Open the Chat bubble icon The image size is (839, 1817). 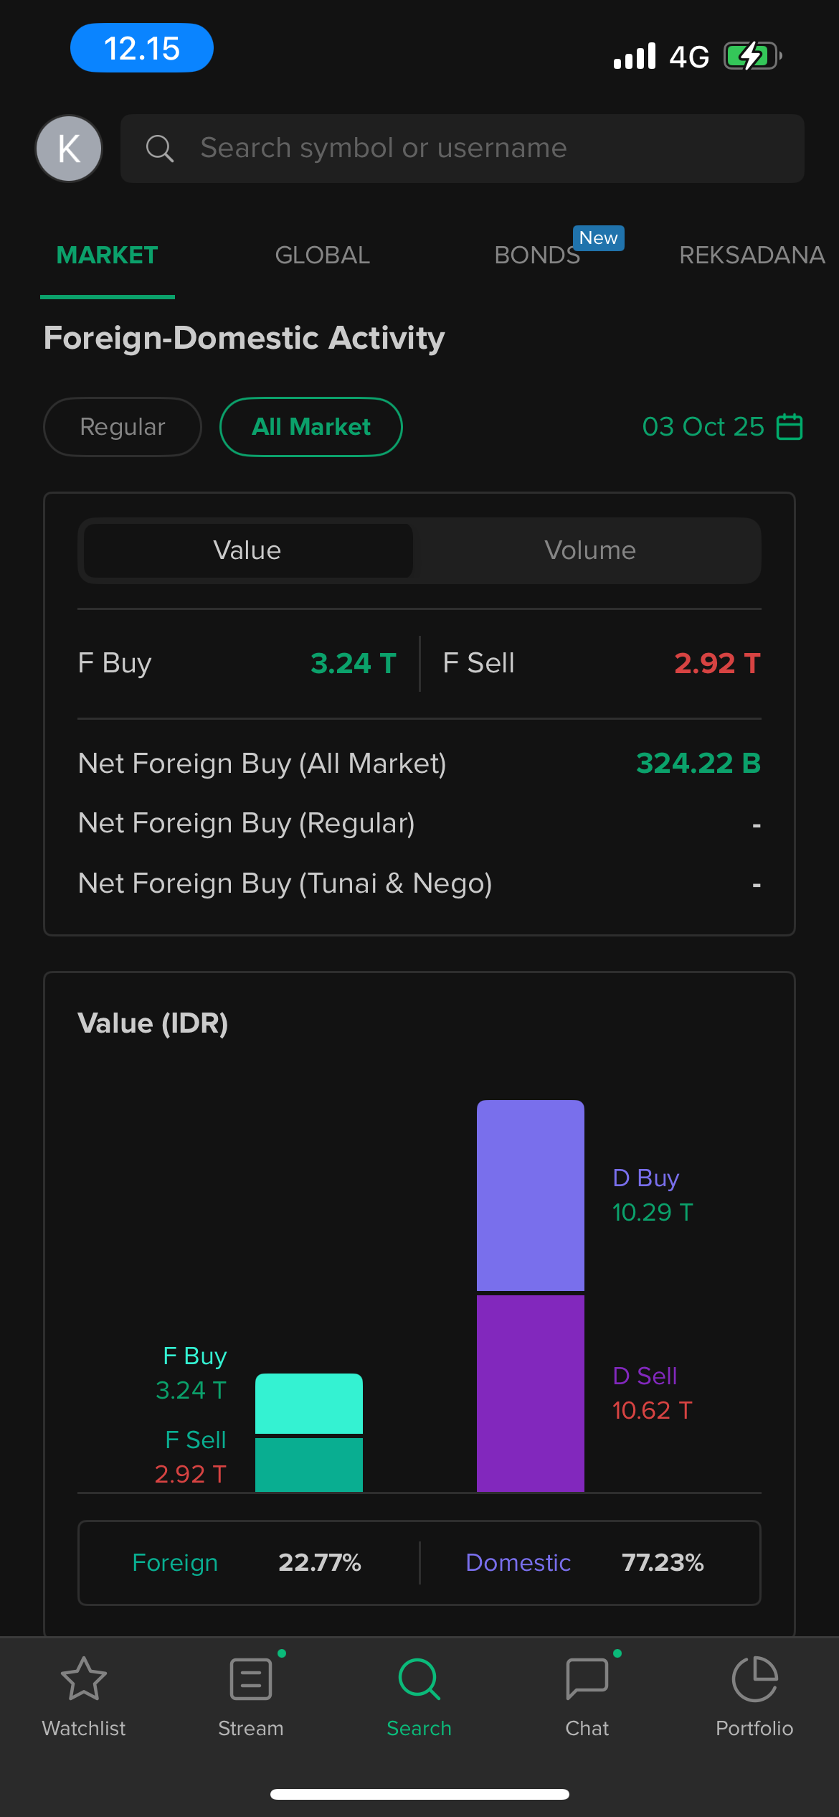[x=587, y=1679]
